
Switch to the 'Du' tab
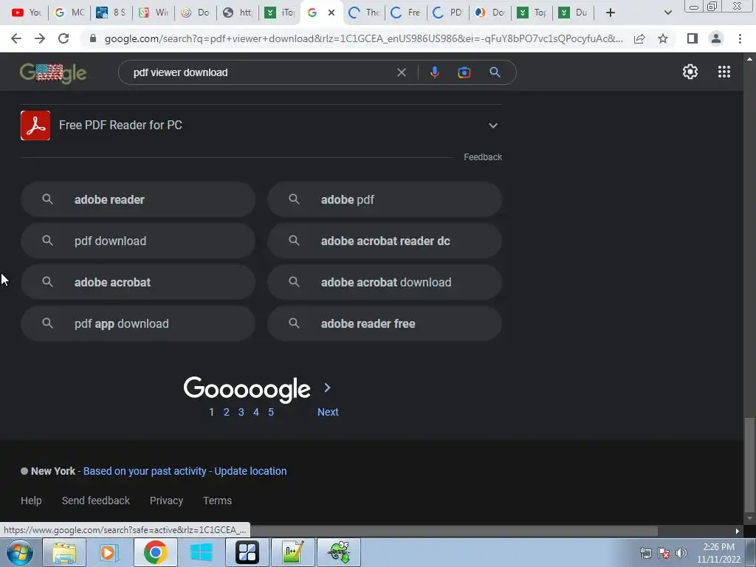pyautogui.click(x=573, y=13)
